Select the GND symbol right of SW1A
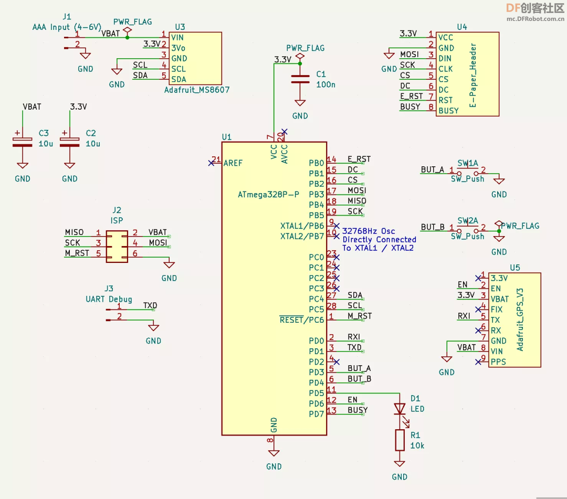The width and height of the screenshot is (567, 499). coord(499,181)
